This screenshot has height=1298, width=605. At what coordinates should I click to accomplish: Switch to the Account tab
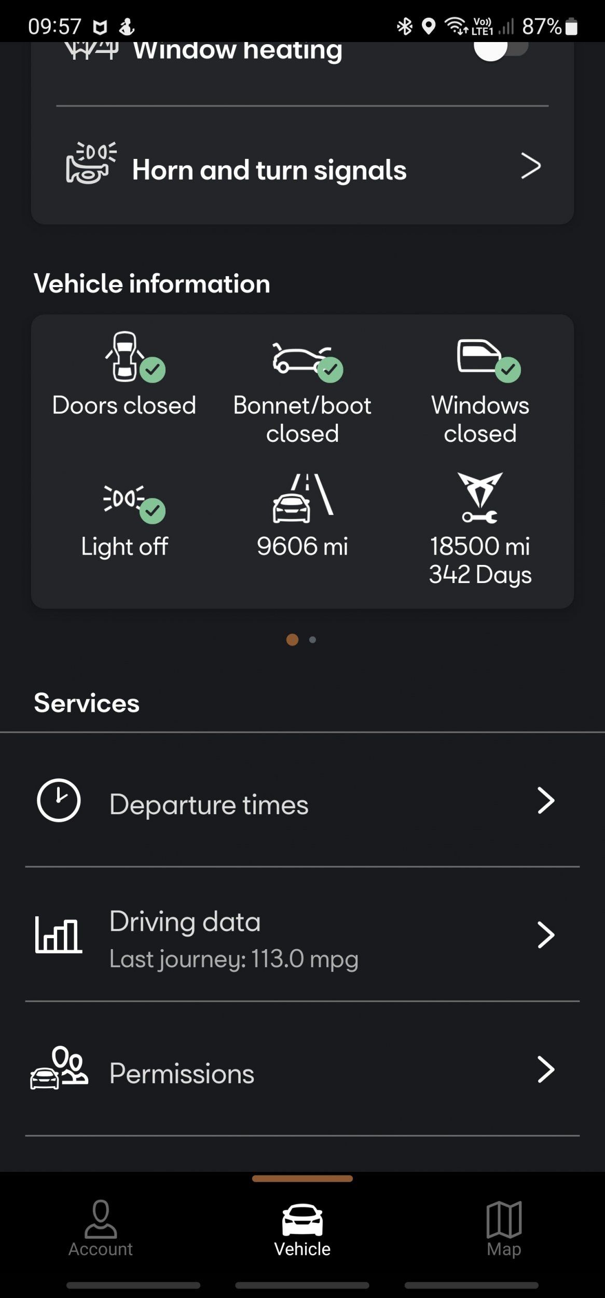tap(101, 1227)
